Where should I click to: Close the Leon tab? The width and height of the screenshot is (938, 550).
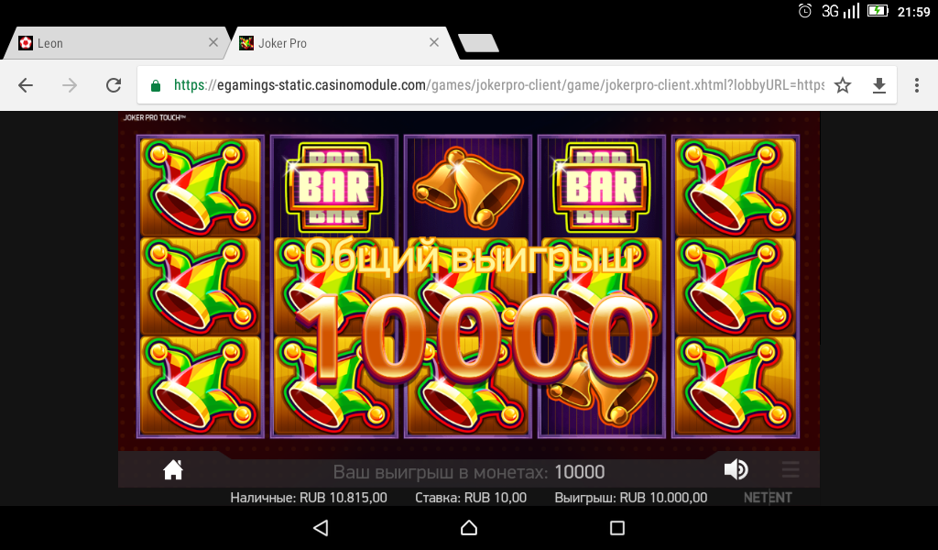(x=213, y=42)
